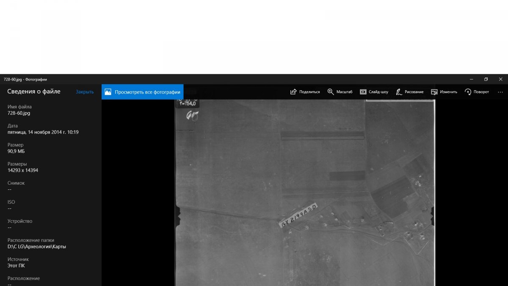508x286 pixels.
Task: Click the GX2199ASD label on the aerial photo
Action: (x=298, y=215)
